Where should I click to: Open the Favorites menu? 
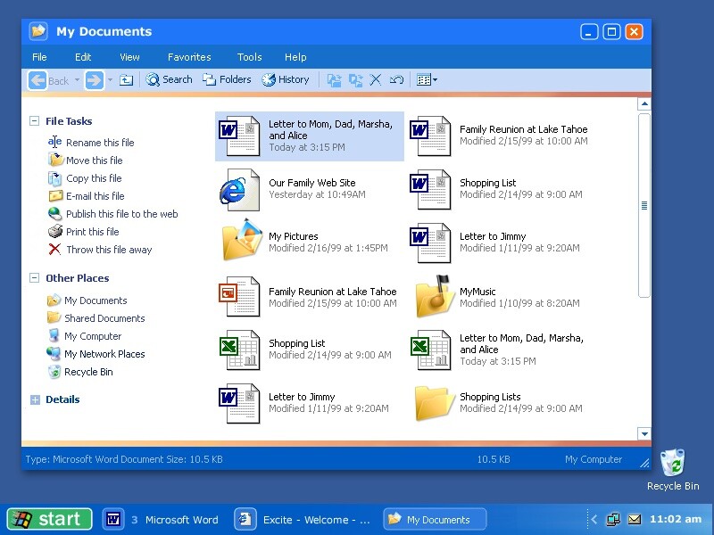[x=189, y=57]
